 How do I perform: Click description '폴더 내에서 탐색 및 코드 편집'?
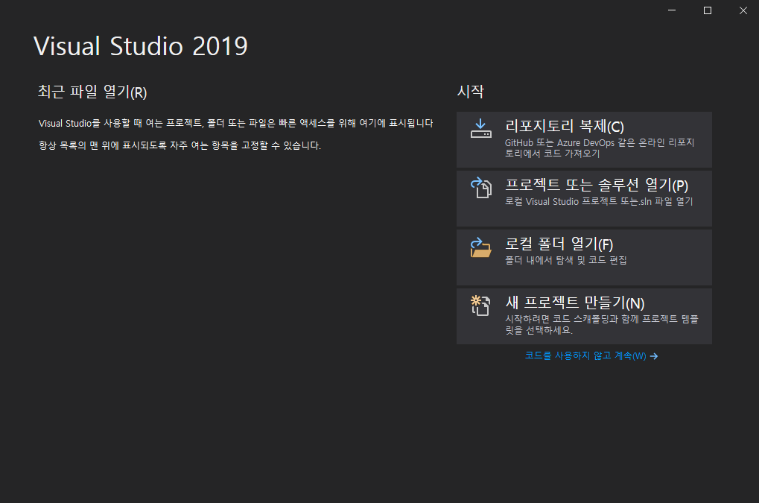click(x=566, y=260)
